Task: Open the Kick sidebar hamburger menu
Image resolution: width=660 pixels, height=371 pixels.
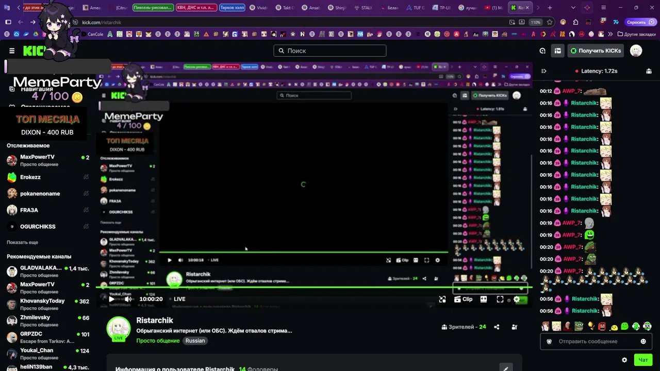Action: click(x=12, y=50)
